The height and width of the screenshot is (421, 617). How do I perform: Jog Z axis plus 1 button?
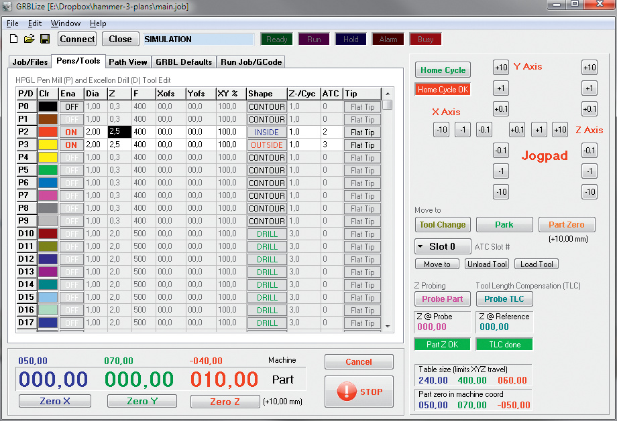(589, 88)
